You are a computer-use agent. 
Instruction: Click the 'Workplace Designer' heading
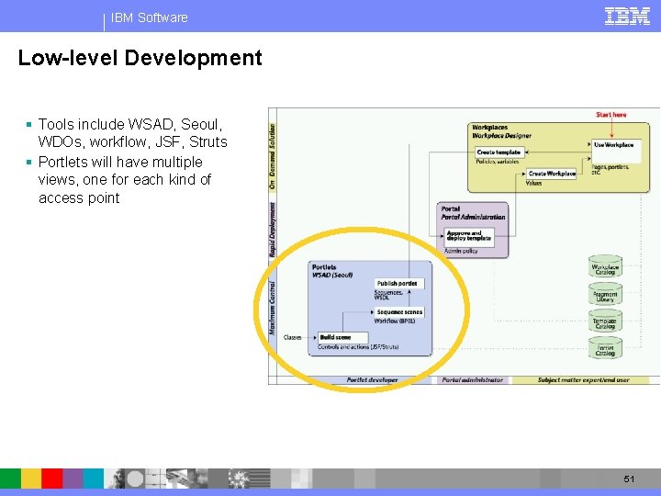click(501, 136)
